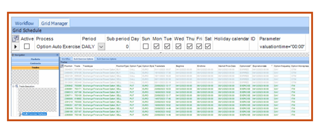Open the upper Workflow tab

pyautogui.click(x=24, y=23)
